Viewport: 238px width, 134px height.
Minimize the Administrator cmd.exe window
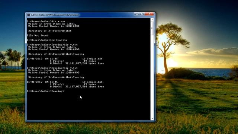(137, 14)
